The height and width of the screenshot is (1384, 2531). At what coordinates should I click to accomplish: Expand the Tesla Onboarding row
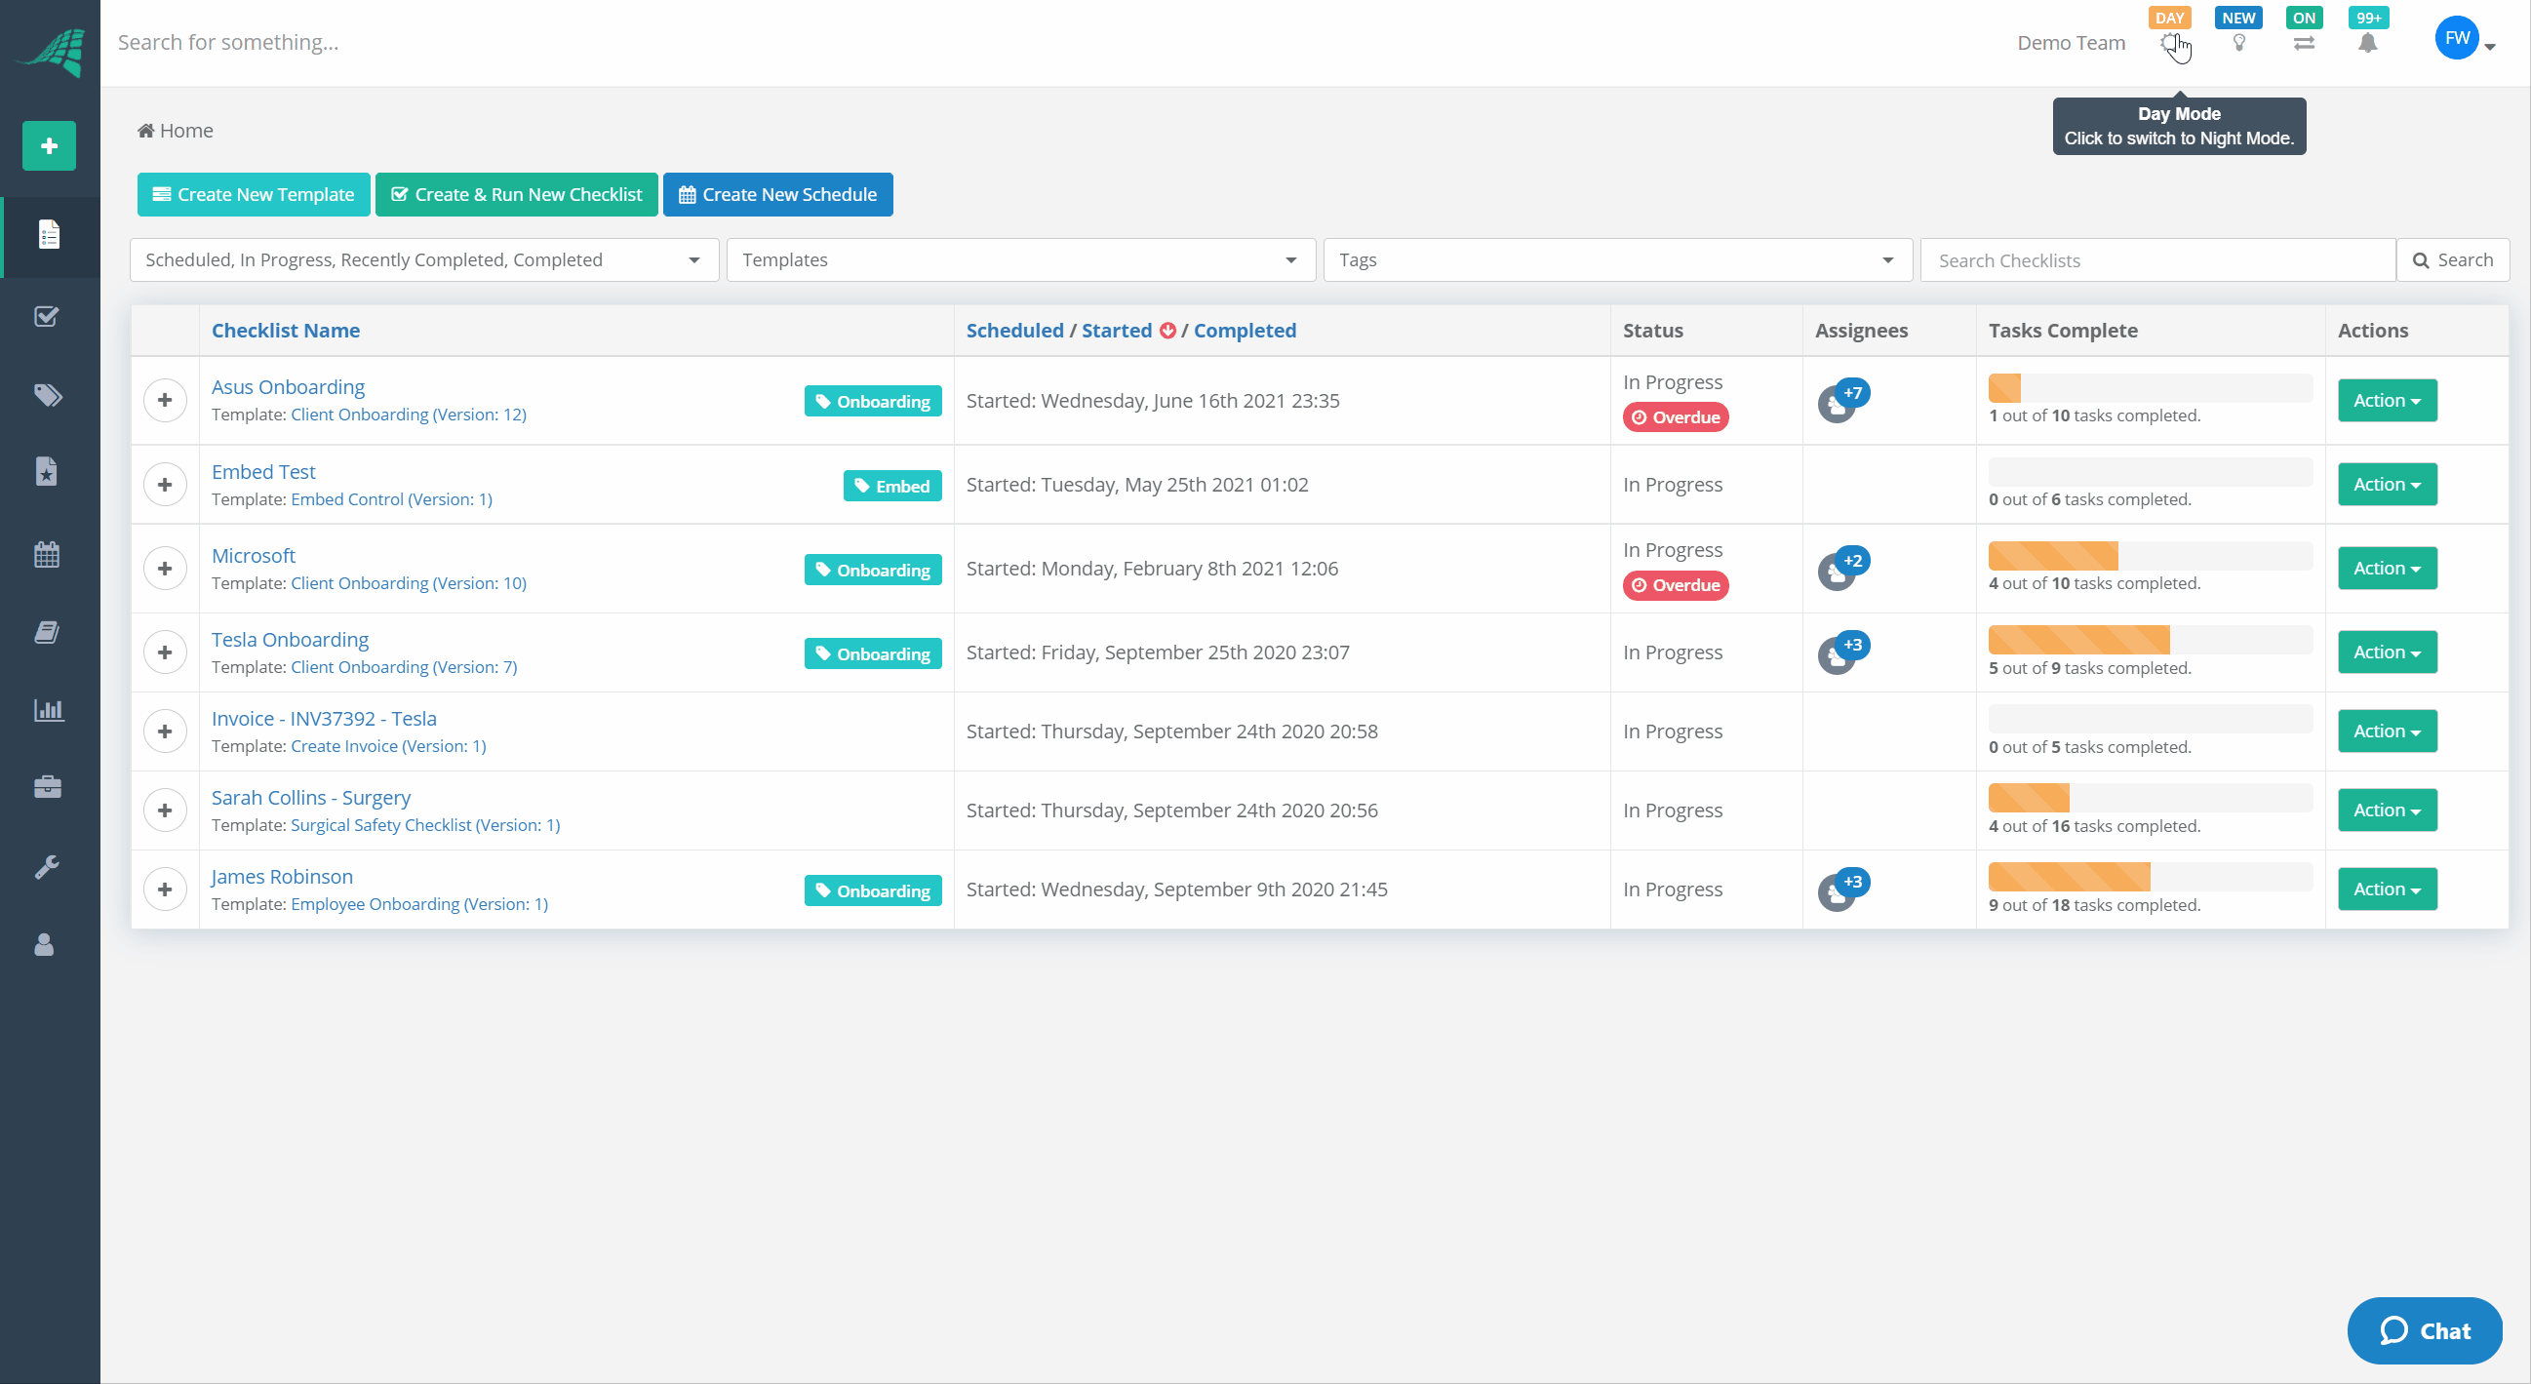tap(165, 652)
